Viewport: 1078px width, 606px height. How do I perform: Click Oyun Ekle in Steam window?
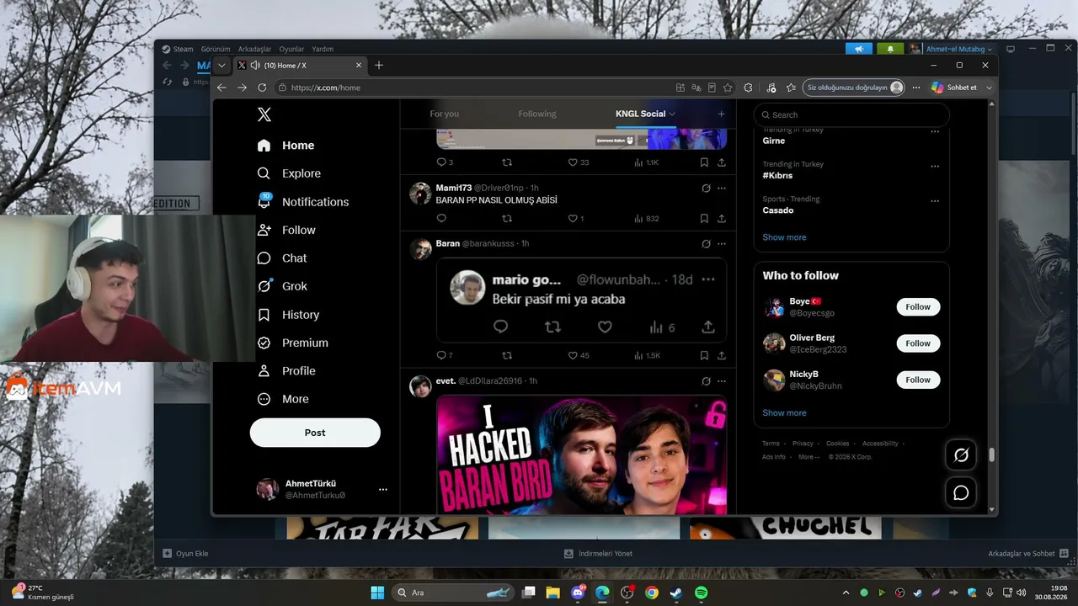pos(185,553)
